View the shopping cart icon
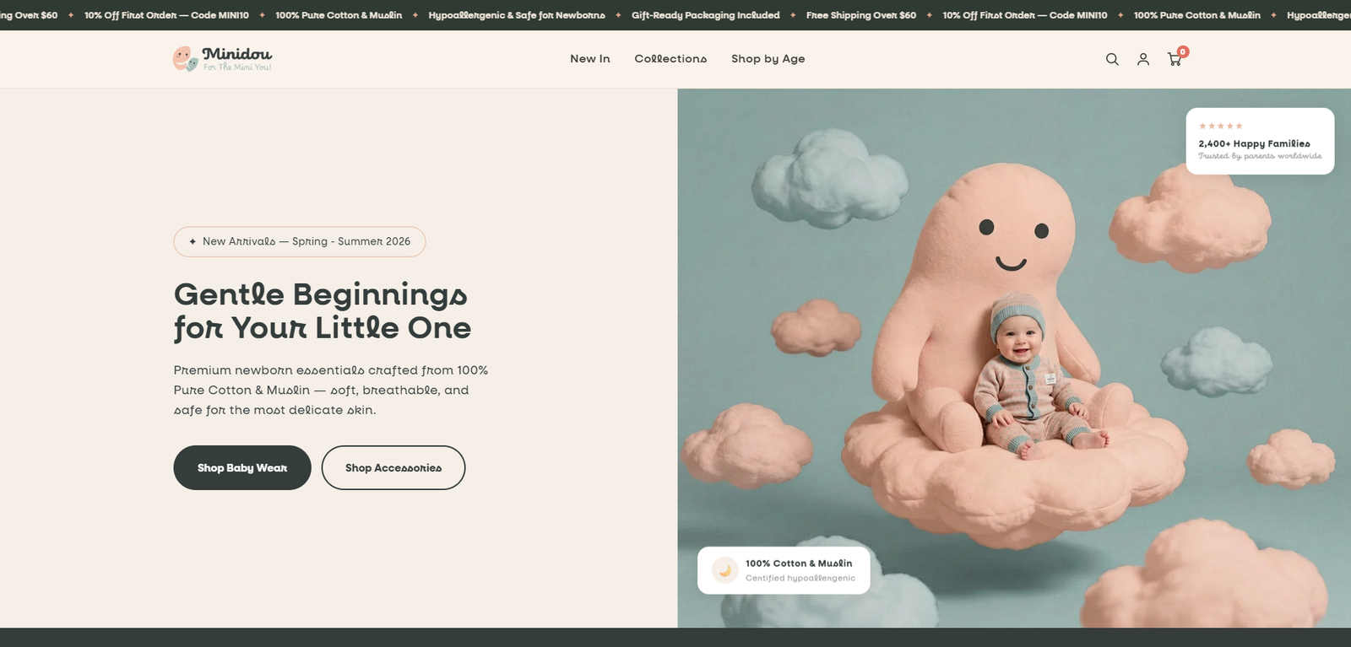 (x=1175, y=58)
